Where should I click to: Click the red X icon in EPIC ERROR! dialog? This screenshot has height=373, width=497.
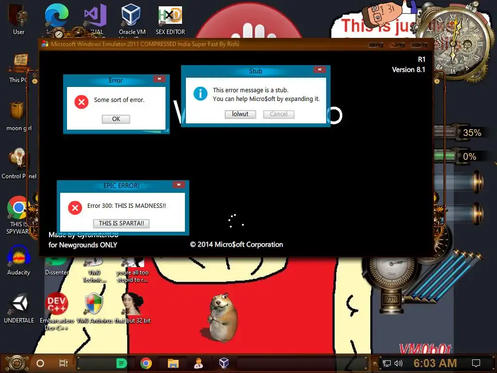point(75,208)
